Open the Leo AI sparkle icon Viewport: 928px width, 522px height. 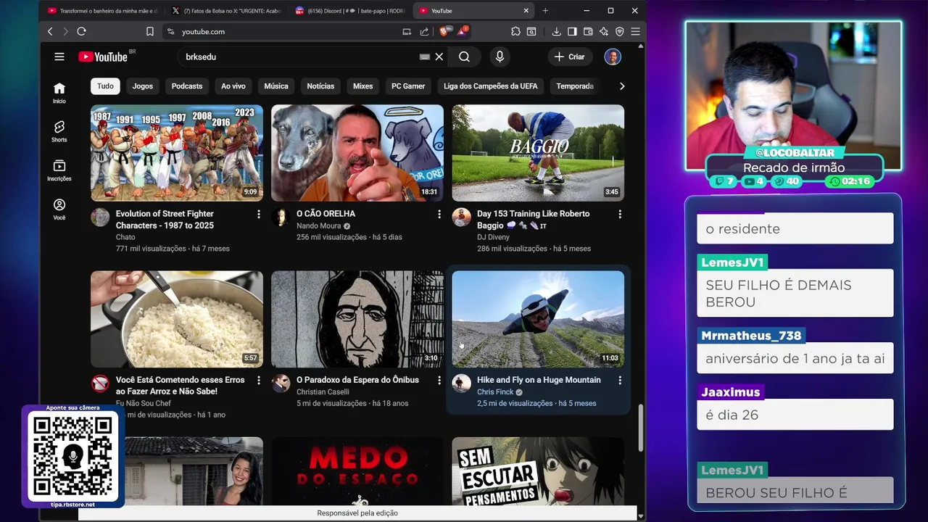[604, 32]
